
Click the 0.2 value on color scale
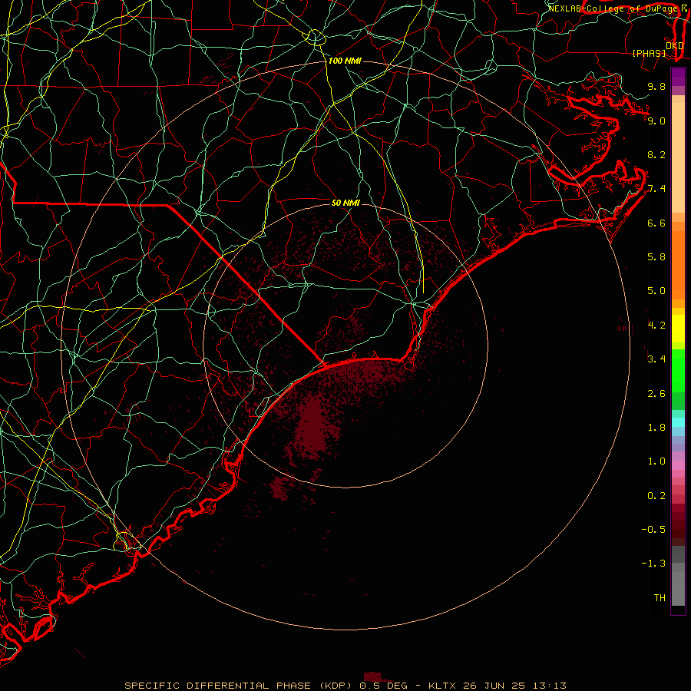[656, 496]
